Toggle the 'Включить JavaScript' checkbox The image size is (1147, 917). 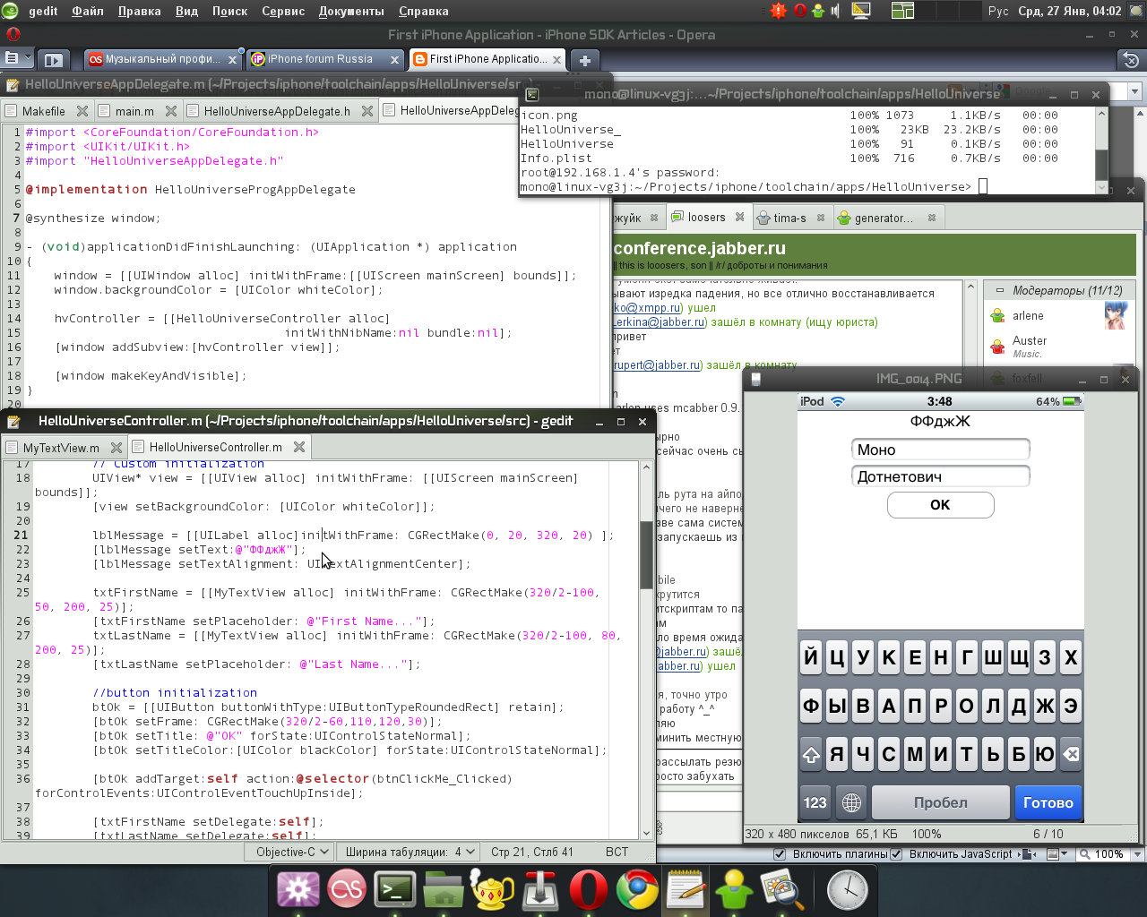(x=896, y=854)
